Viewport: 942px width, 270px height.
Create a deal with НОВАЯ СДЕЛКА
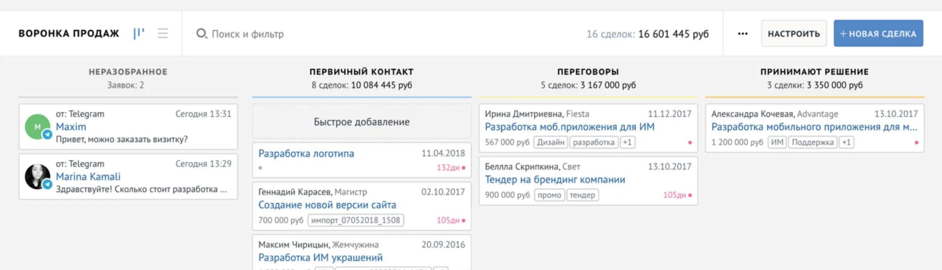click(x=878, y=33)
